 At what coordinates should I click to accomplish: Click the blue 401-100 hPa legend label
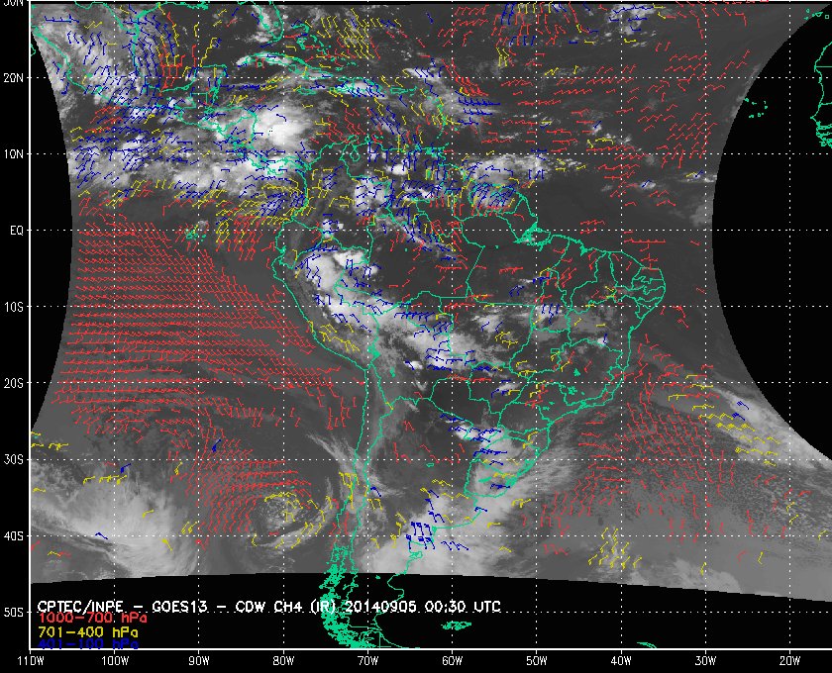coord(87,644)
